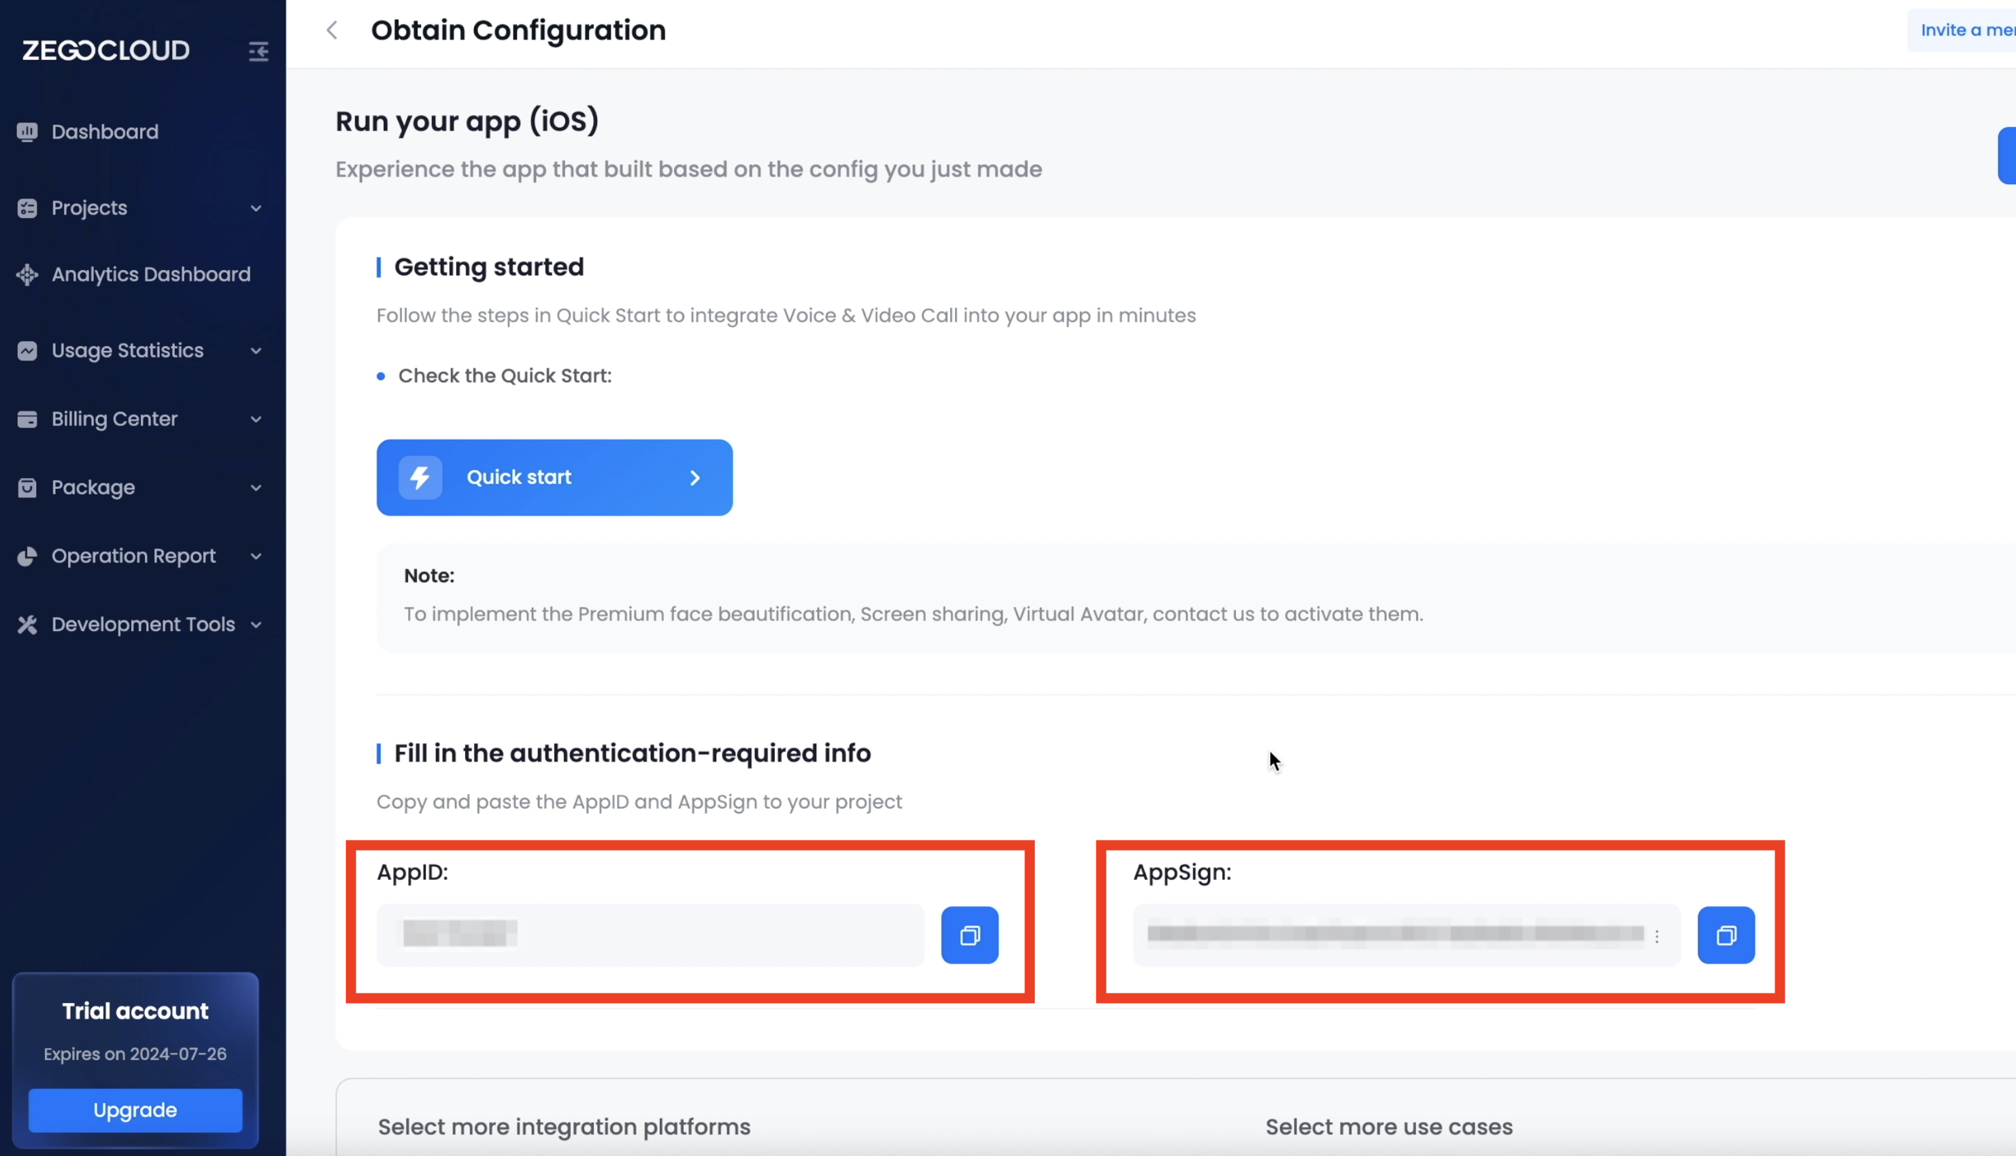Copy the AppSign value

click(x=1726, y=935)
